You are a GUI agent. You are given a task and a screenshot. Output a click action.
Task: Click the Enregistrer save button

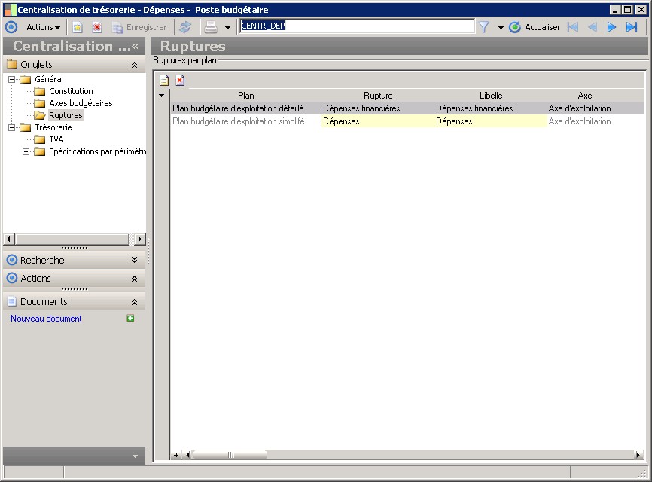(x=139, y=27)
